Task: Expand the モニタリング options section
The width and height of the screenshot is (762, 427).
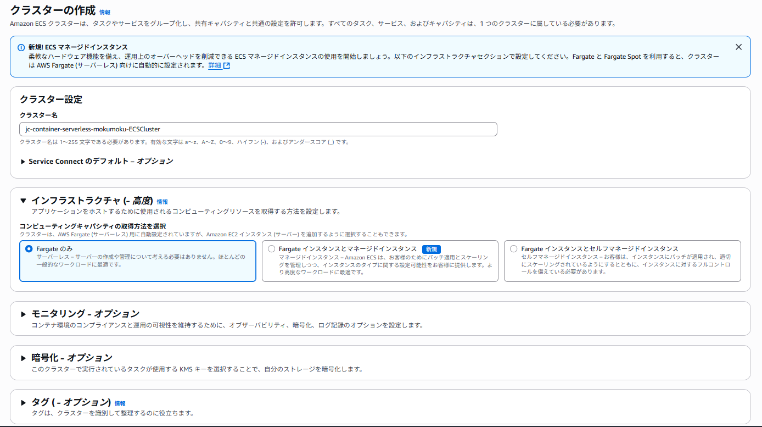Action: 23,314
